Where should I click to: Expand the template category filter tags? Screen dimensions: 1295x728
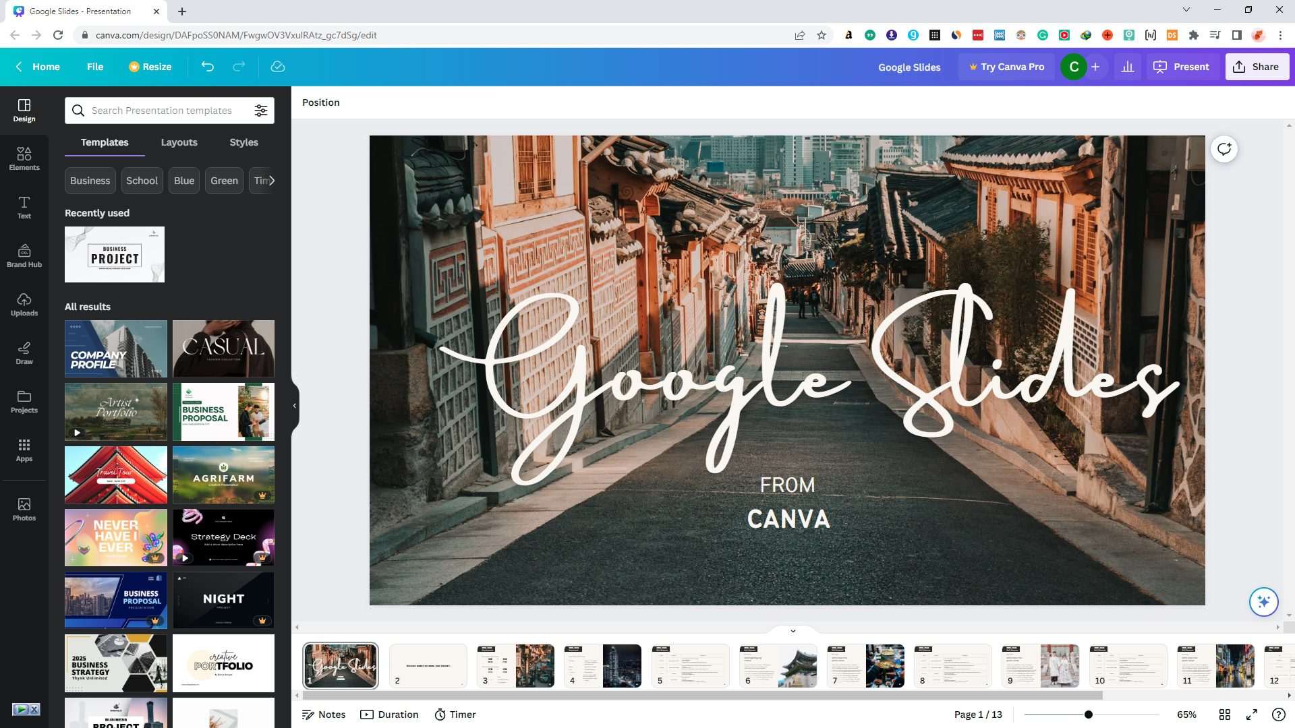tap(272, 181)
